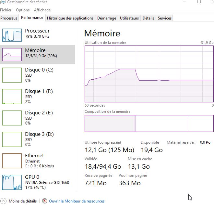Click Ouvrir le Moniteur de ressources link

pos(77,201)
